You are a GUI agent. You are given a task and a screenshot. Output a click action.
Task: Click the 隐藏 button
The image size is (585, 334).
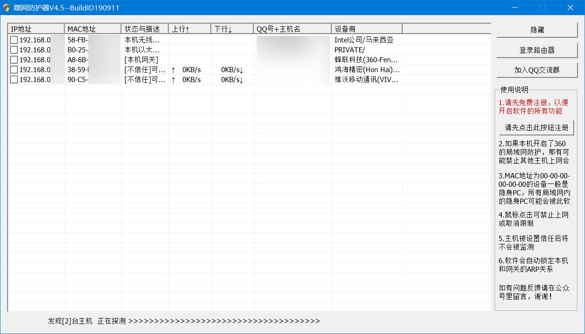[x=537, y=30]
